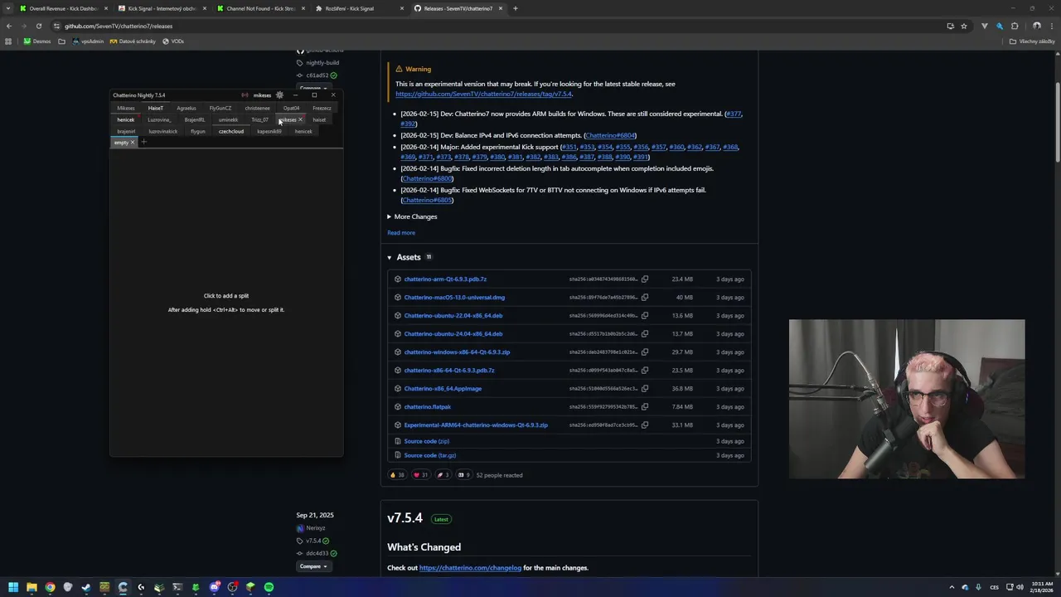Copy sha256 of Chatterino-arm-Qt-6.9.3.pdb.7z

[x=645, y=279]
